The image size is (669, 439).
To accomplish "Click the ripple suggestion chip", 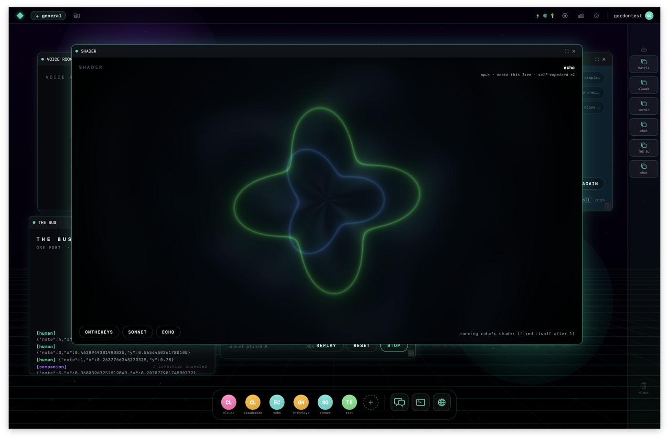I will (x=593, y=77).
